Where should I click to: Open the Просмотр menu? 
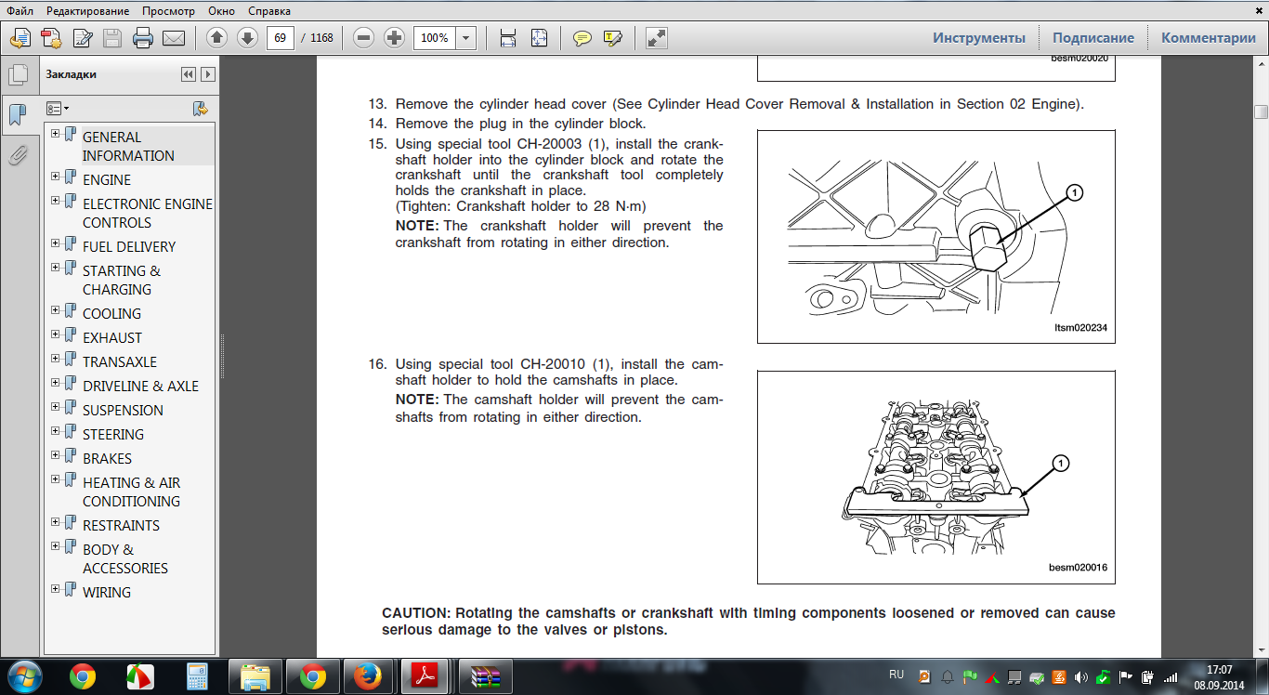[169, 11]
